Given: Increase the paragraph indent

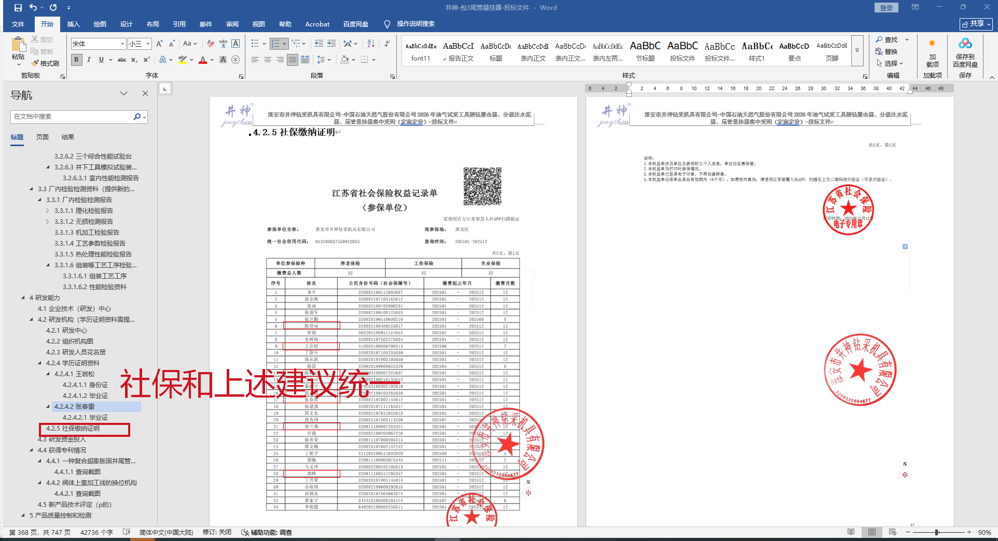Looking at the screenshot, I should [x=331, y=44].
